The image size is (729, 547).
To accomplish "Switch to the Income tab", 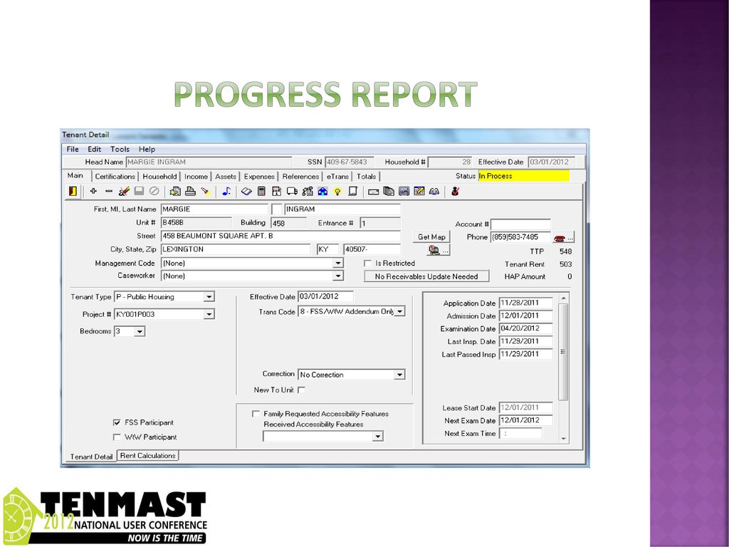I will coord(196,177).
